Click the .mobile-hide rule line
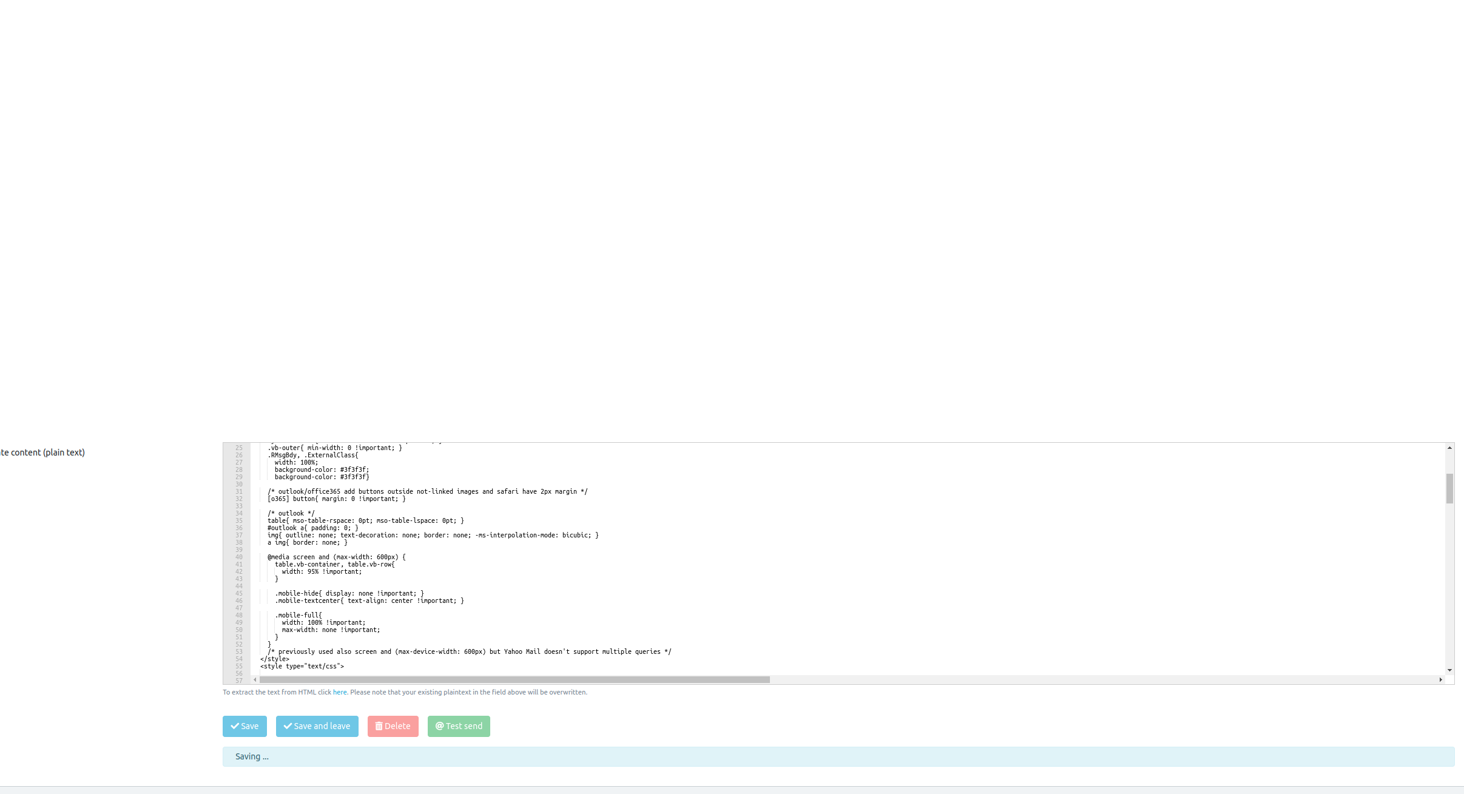The height and width of the screenshot is (794, 1464). tap(349, 593)
